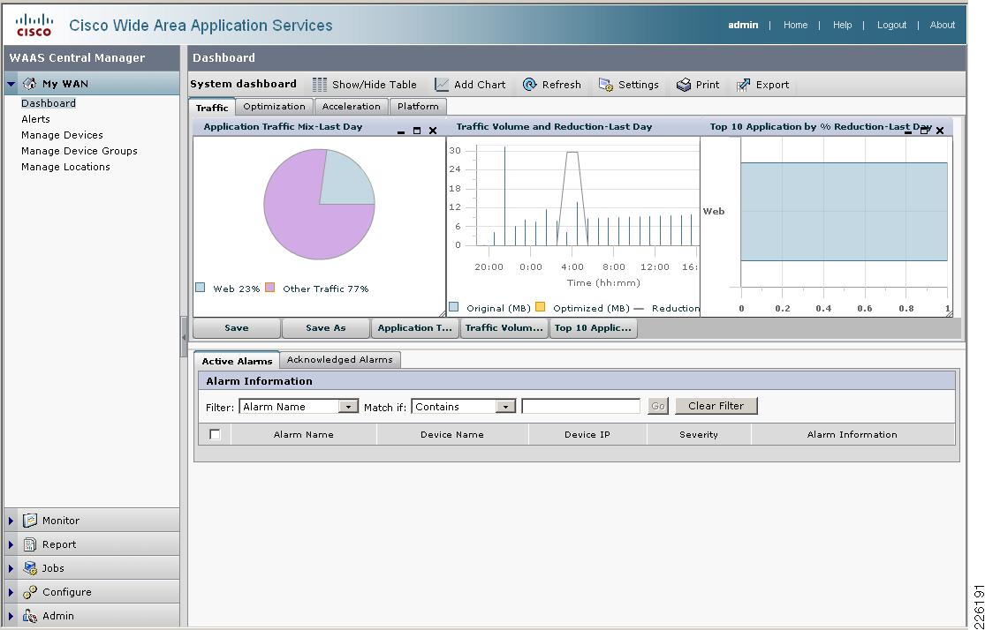Click the Application T... chart button
Viewport: 985px width, 630px height.
(x=415, y=328)
